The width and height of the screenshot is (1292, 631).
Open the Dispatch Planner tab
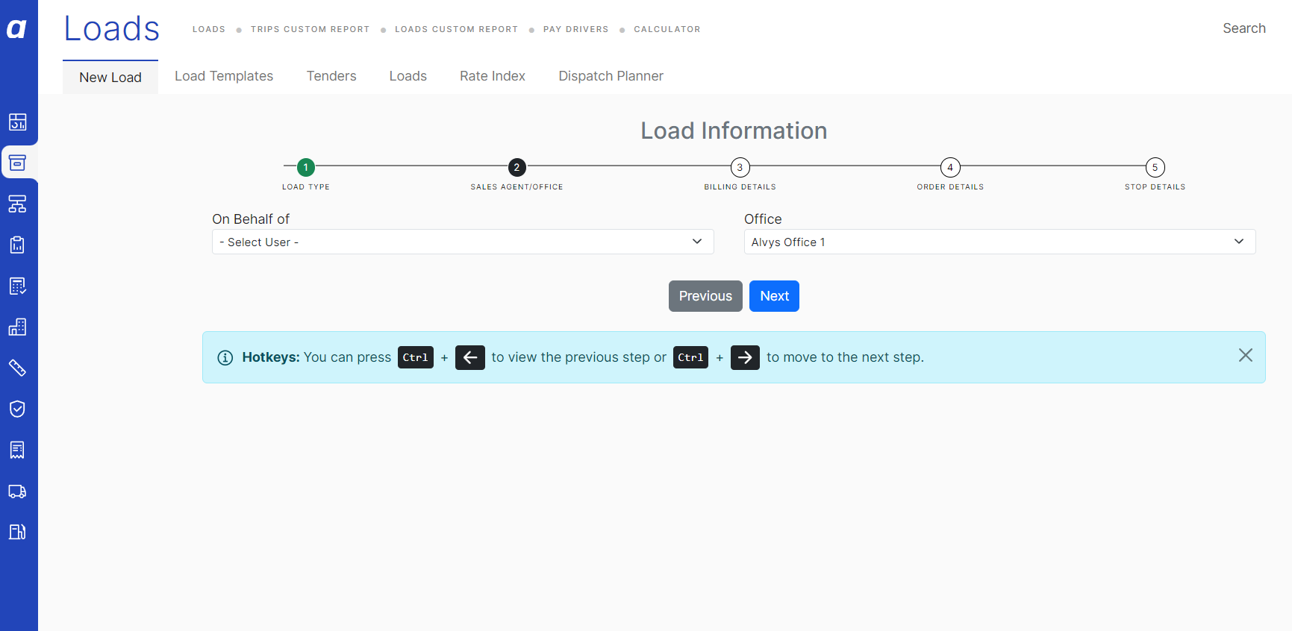(x=611, y=76)
